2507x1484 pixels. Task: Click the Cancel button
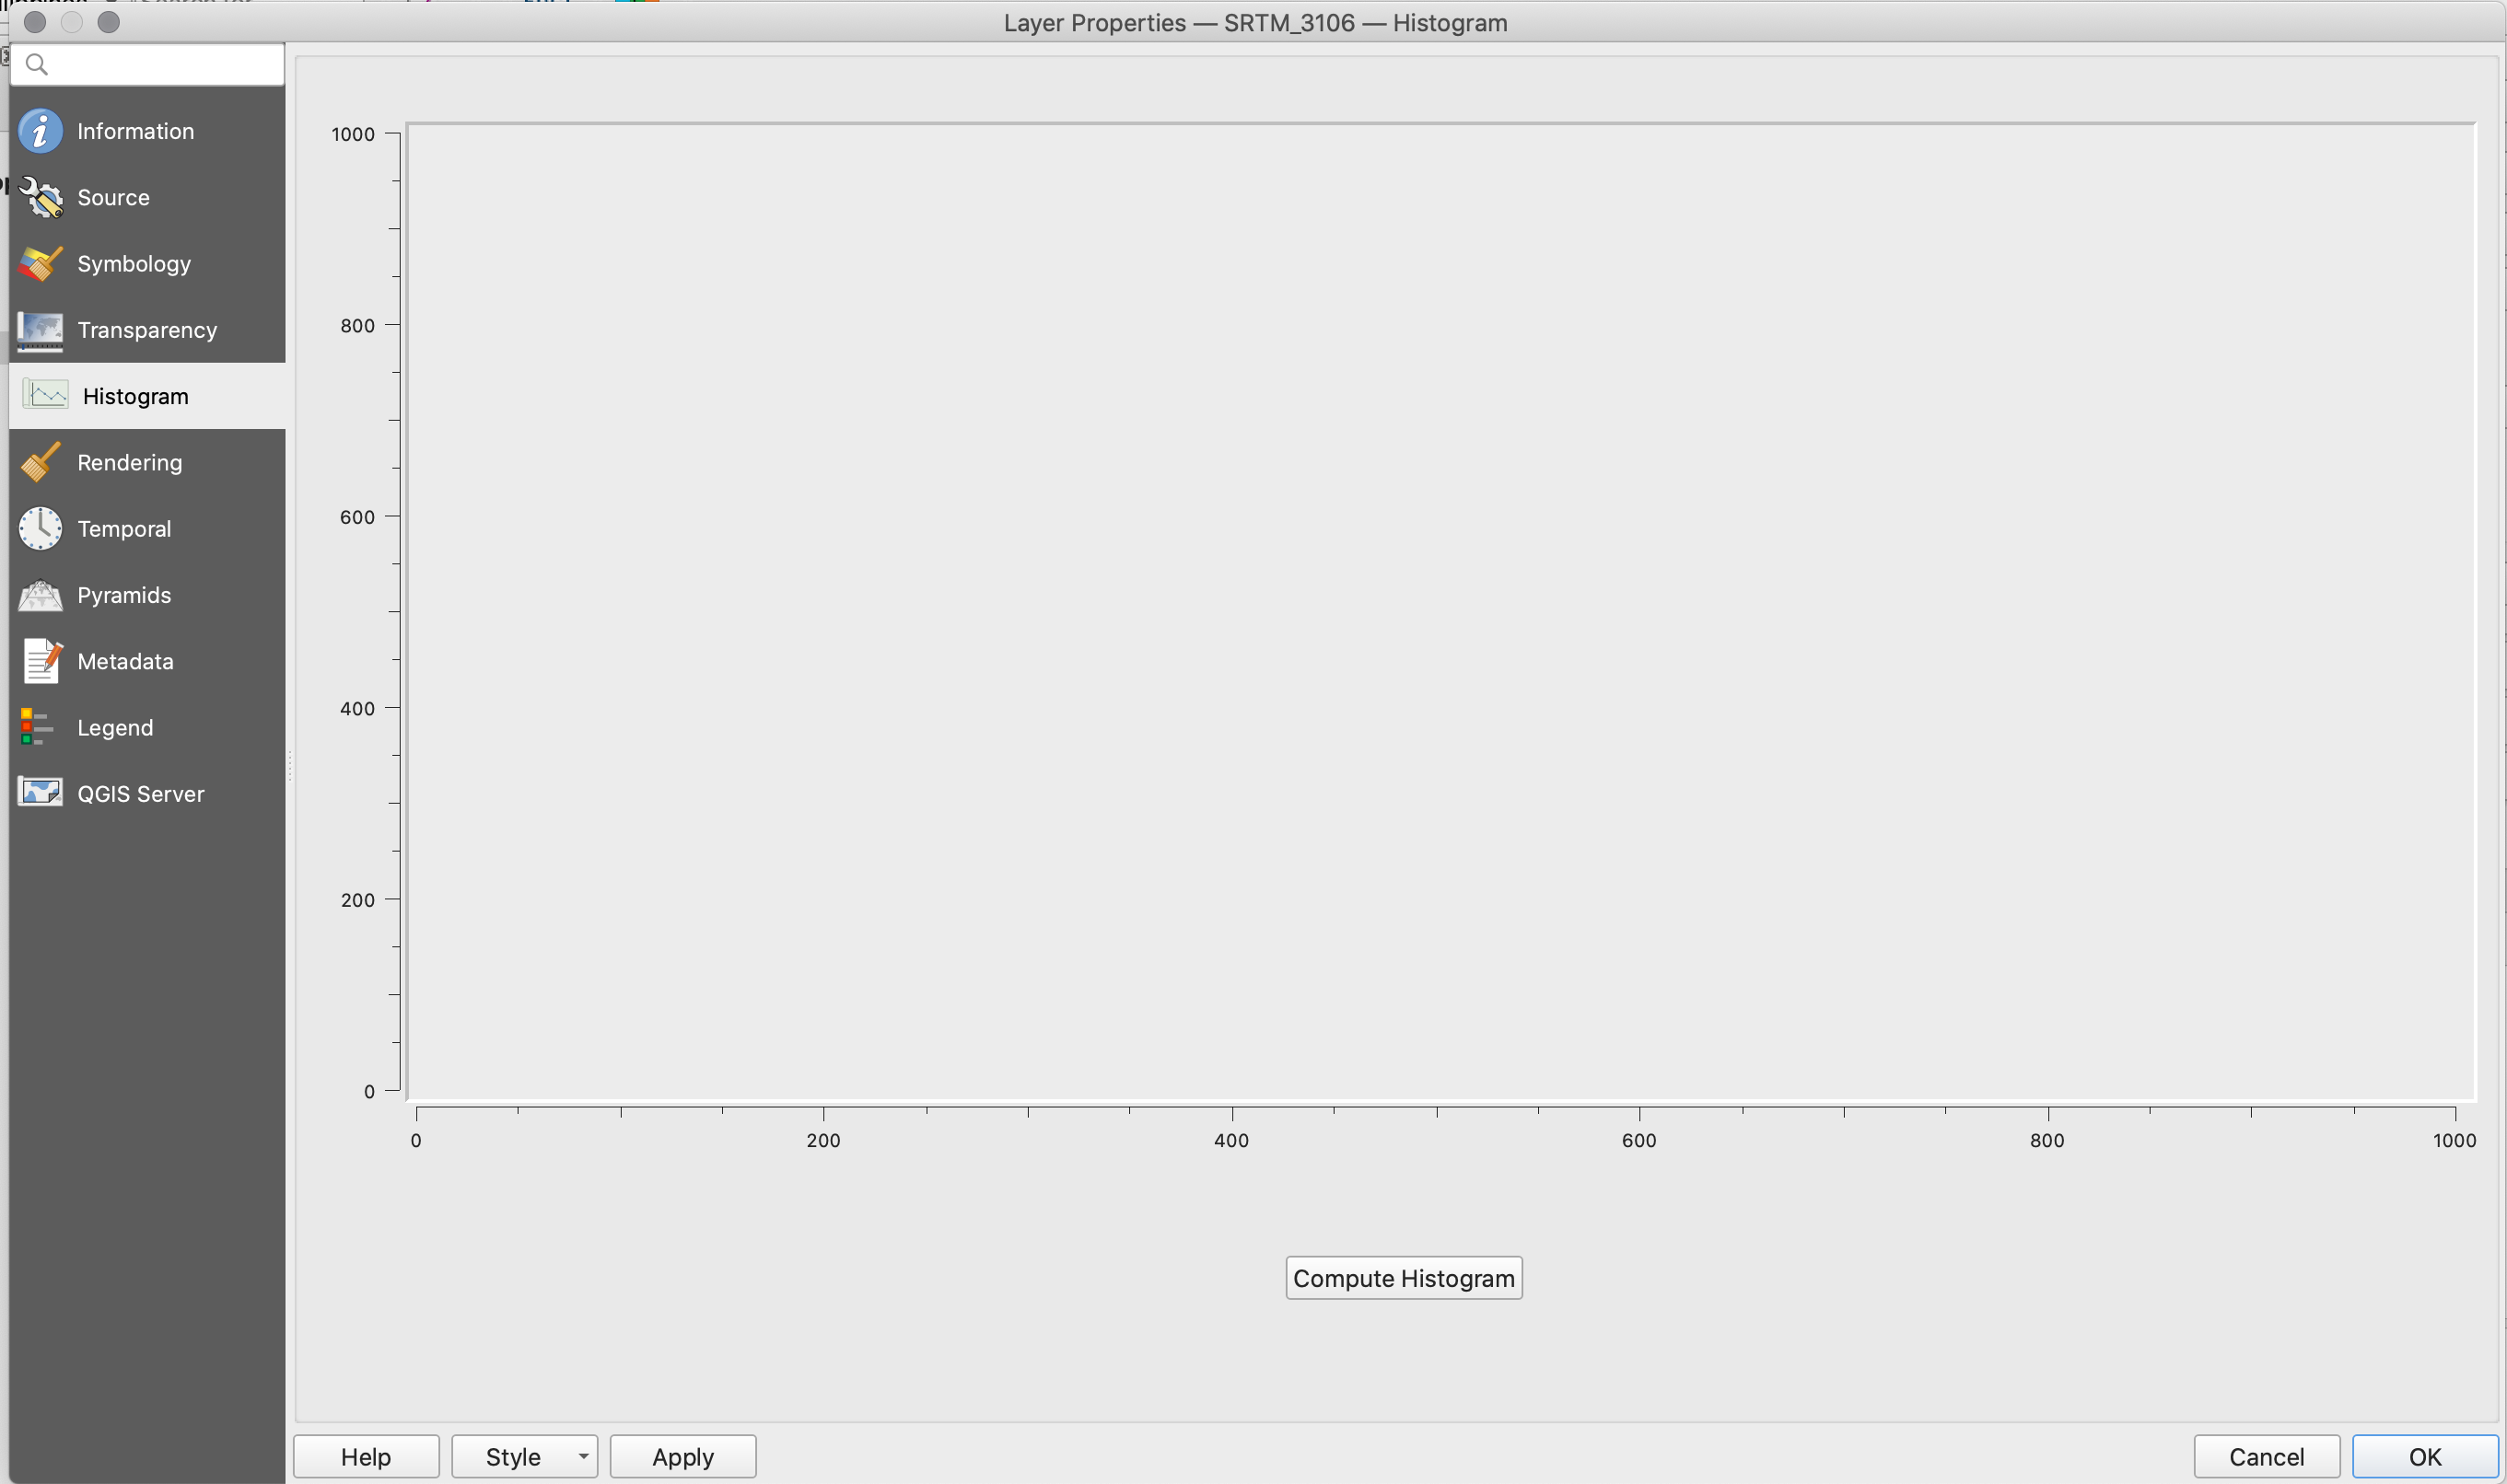(x=2267, y=1455)
